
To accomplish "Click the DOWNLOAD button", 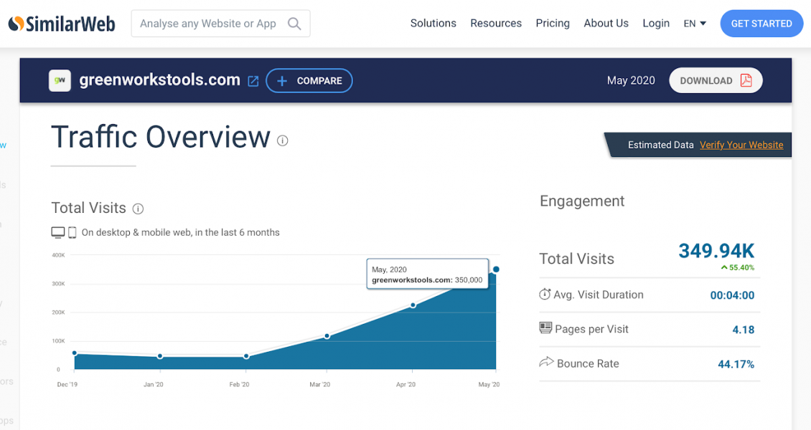I will pyautogui.click(x=716, y=80).
